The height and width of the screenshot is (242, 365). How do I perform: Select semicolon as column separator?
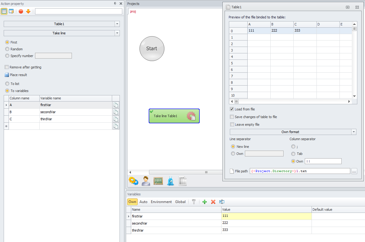pos(293,146)
